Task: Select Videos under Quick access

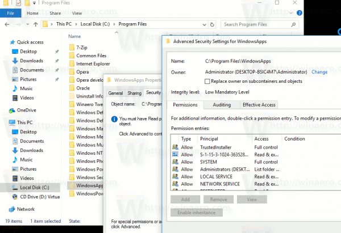Action: [27, 98]
